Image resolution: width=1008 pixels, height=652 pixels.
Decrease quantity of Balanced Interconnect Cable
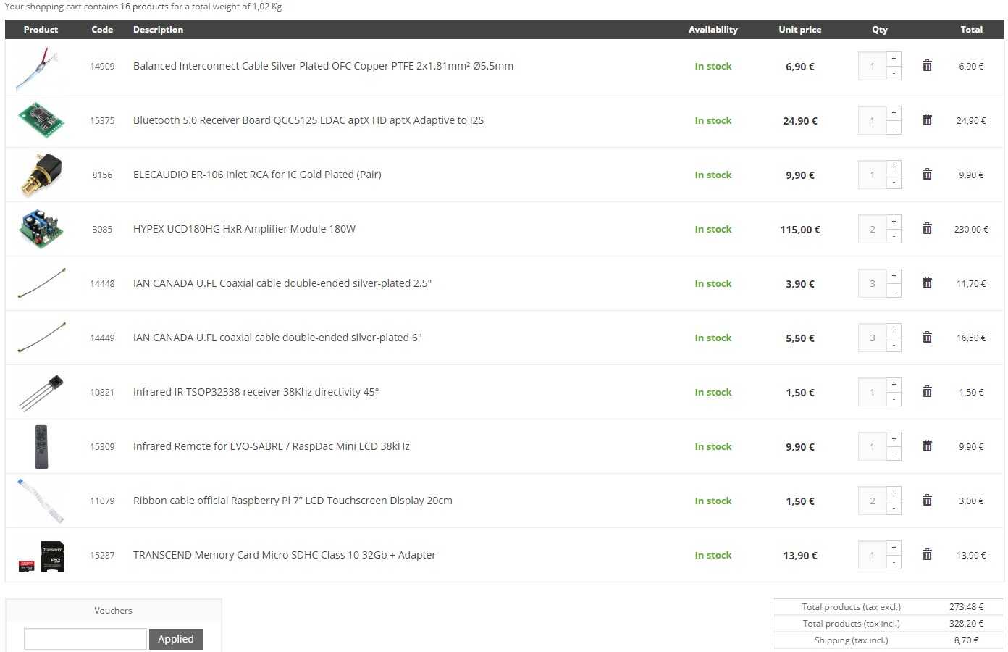point(894,73)
